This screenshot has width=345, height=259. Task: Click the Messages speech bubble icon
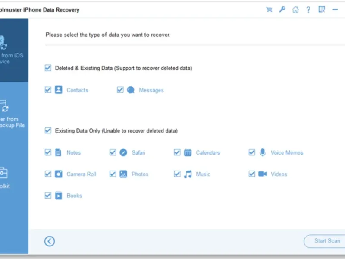click(x=131, y=90)
